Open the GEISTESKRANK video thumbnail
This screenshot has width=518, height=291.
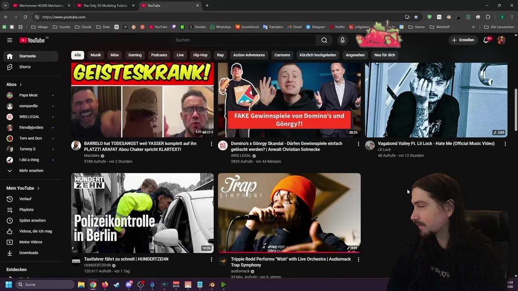pyautogui.click(x=142, y=100)
